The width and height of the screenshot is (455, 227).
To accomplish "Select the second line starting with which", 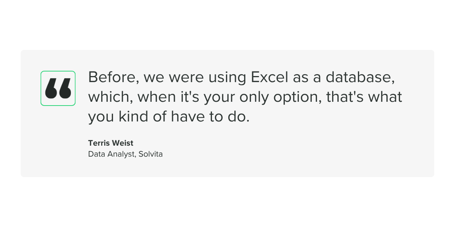I will (x=245, y=97).
